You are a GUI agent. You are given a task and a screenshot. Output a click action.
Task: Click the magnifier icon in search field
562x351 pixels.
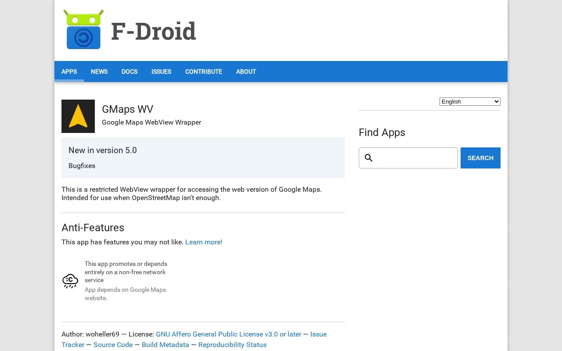coord(369,158)
